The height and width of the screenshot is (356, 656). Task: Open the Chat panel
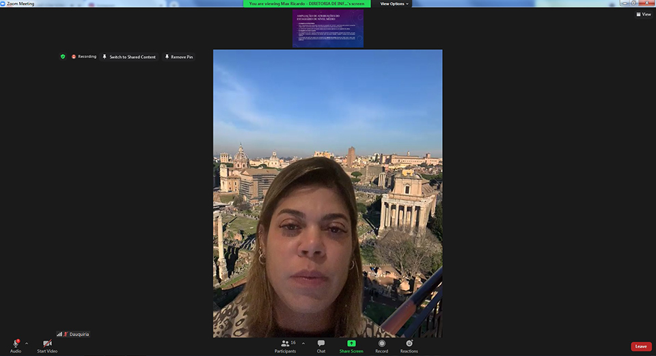tap(320, 343)
